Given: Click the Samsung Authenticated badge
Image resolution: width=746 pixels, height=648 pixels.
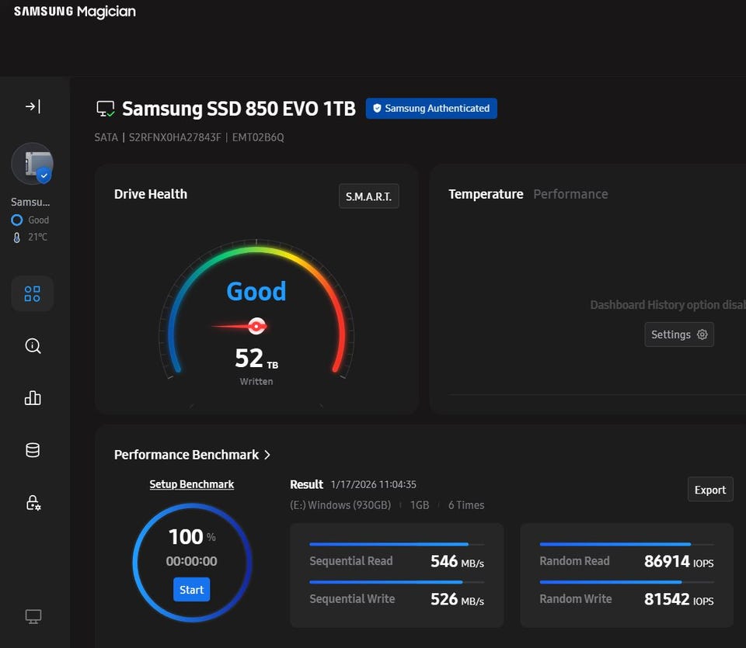Looking at the screenshot, I should [431, 109].
